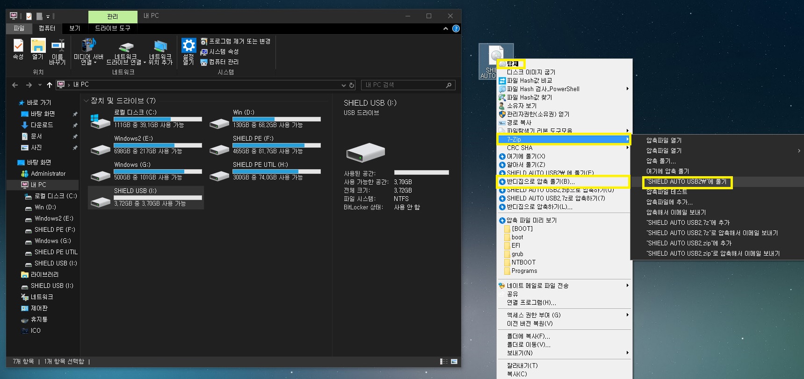Click 압축파일에 추가... submenu item
The width and height of the screenshot is (804, 379).
click(669, 202)
